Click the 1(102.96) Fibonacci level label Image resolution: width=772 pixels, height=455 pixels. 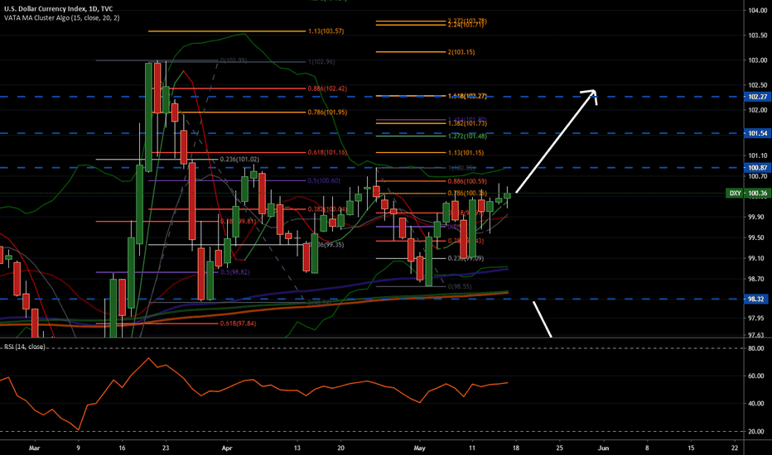pos(321,62)
